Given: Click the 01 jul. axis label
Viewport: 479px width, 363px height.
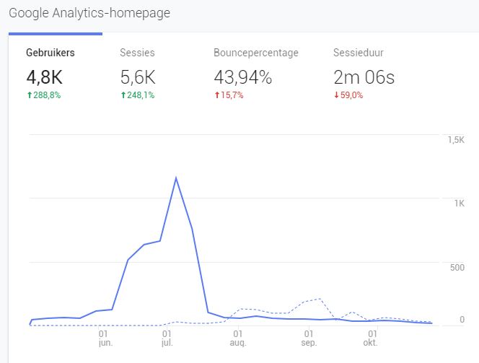Looking at the screenshot, I should click(x=167, y=338).
